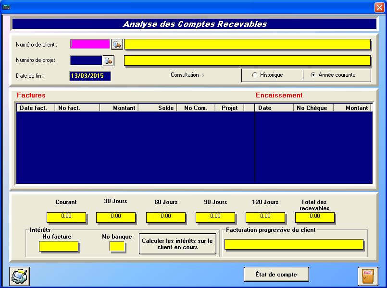Click the Solde column header

tap(157, 108)
